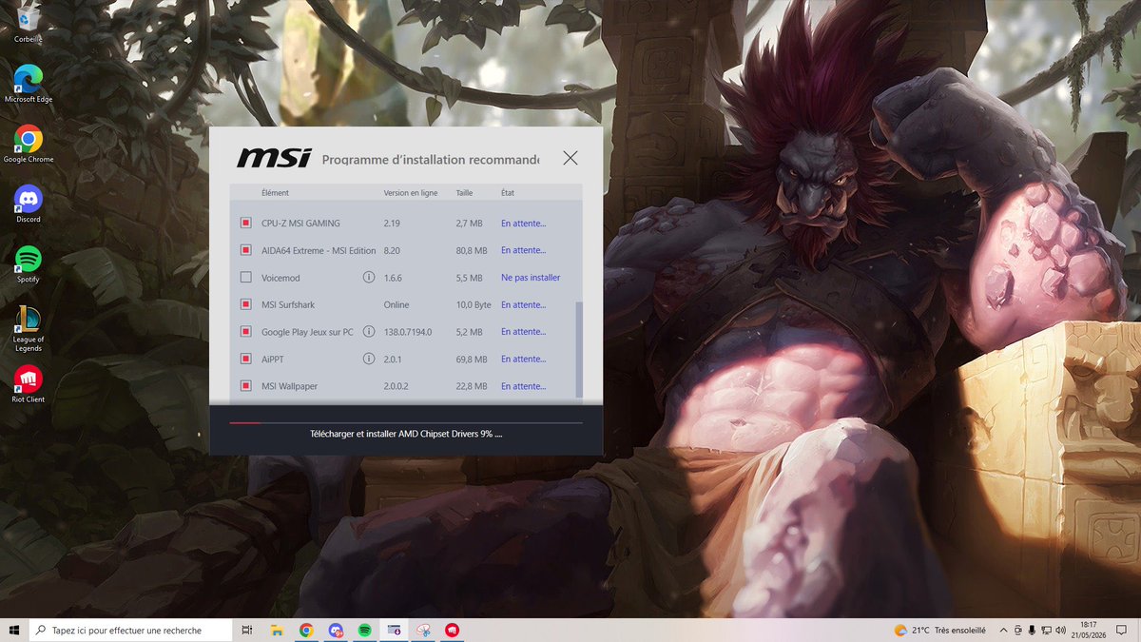1141x642 pixels.
Task: Click the installer list scrollbar
Action: click(x=579, y=349)
